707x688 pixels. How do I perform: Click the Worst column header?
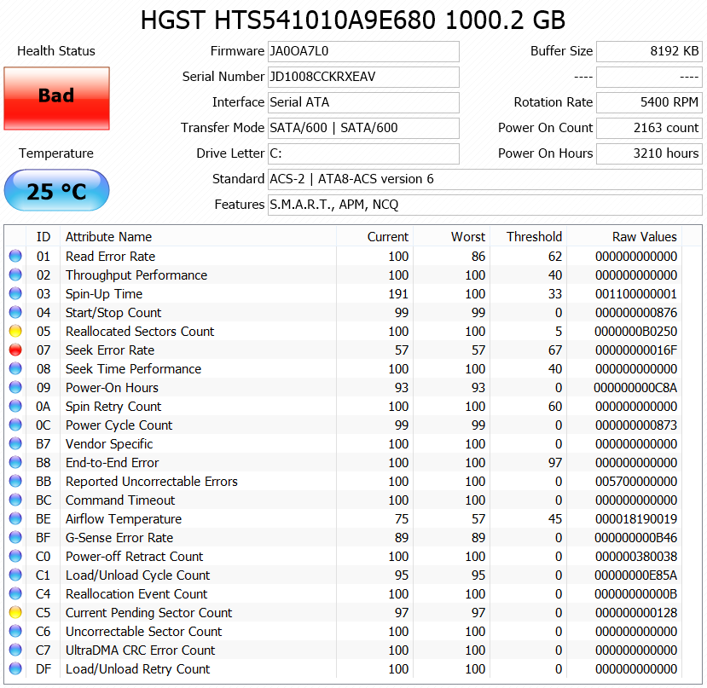[x=451, y=237]
